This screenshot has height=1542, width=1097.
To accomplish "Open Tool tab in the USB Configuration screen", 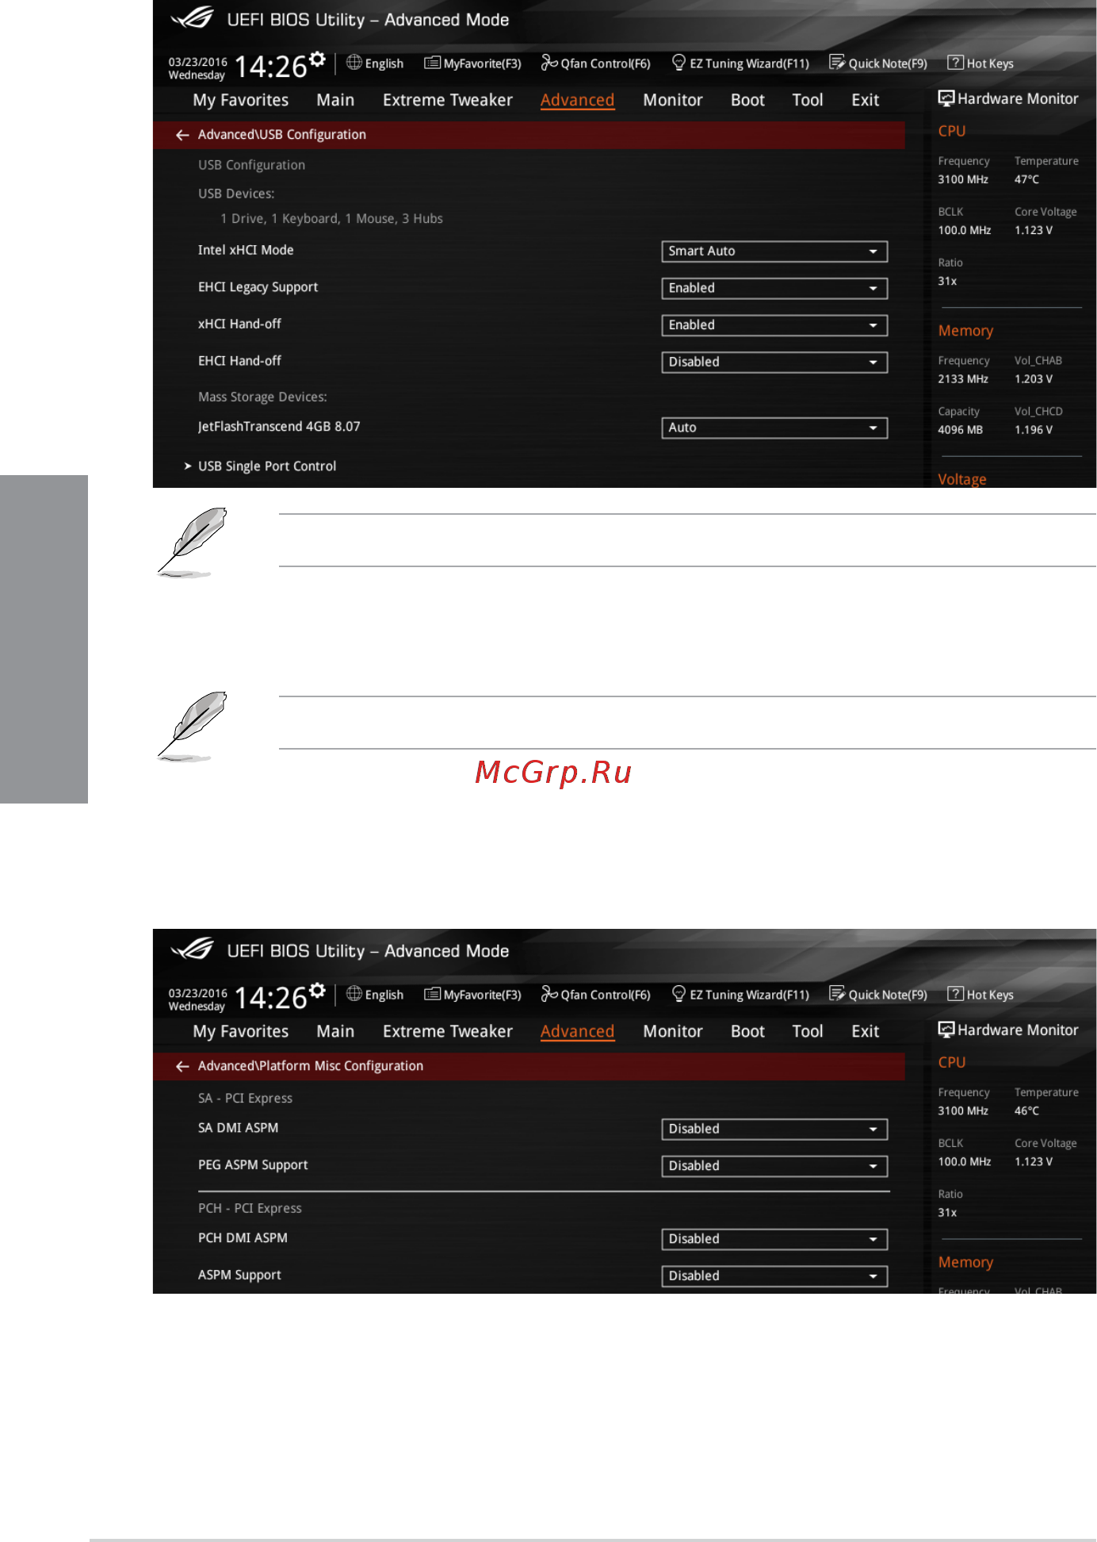I will [808, 100].
